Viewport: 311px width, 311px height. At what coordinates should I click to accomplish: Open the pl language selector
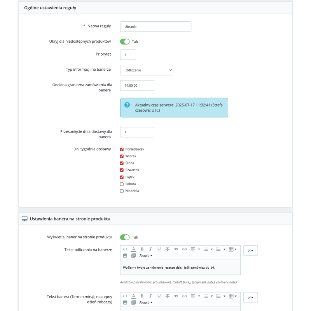pos(250,250)
